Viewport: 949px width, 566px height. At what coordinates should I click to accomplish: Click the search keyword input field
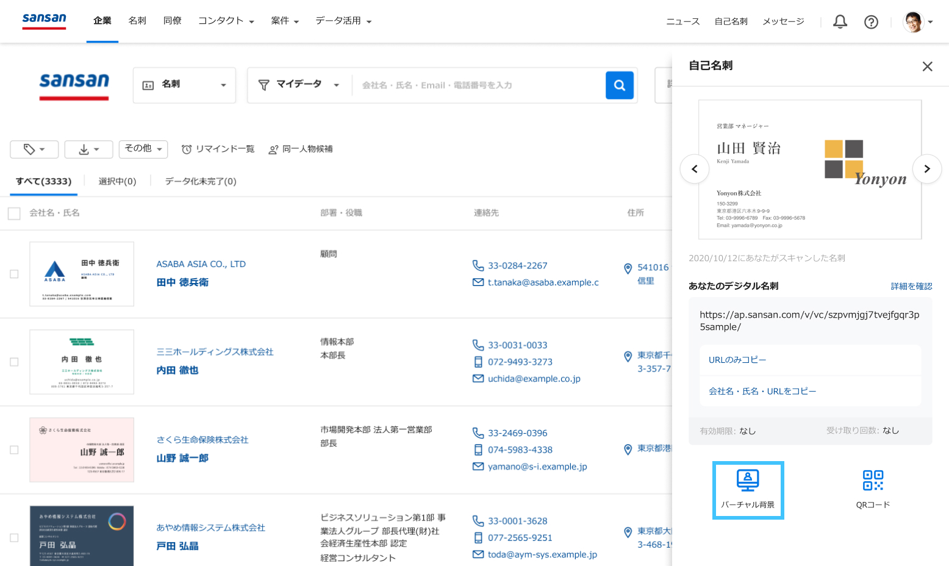(x=478, y=85)
